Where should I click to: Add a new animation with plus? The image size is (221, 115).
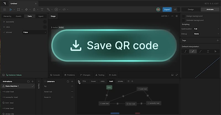33,81
